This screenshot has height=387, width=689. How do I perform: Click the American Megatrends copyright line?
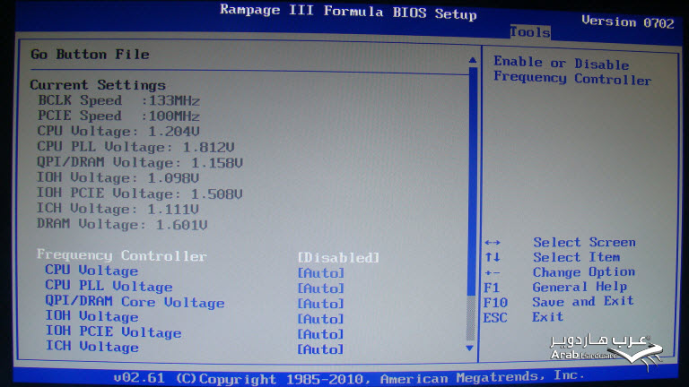(349, 378)
